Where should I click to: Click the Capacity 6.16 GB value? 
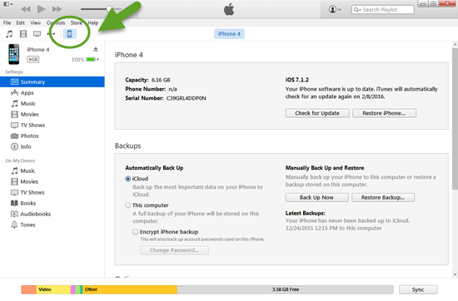161,80
